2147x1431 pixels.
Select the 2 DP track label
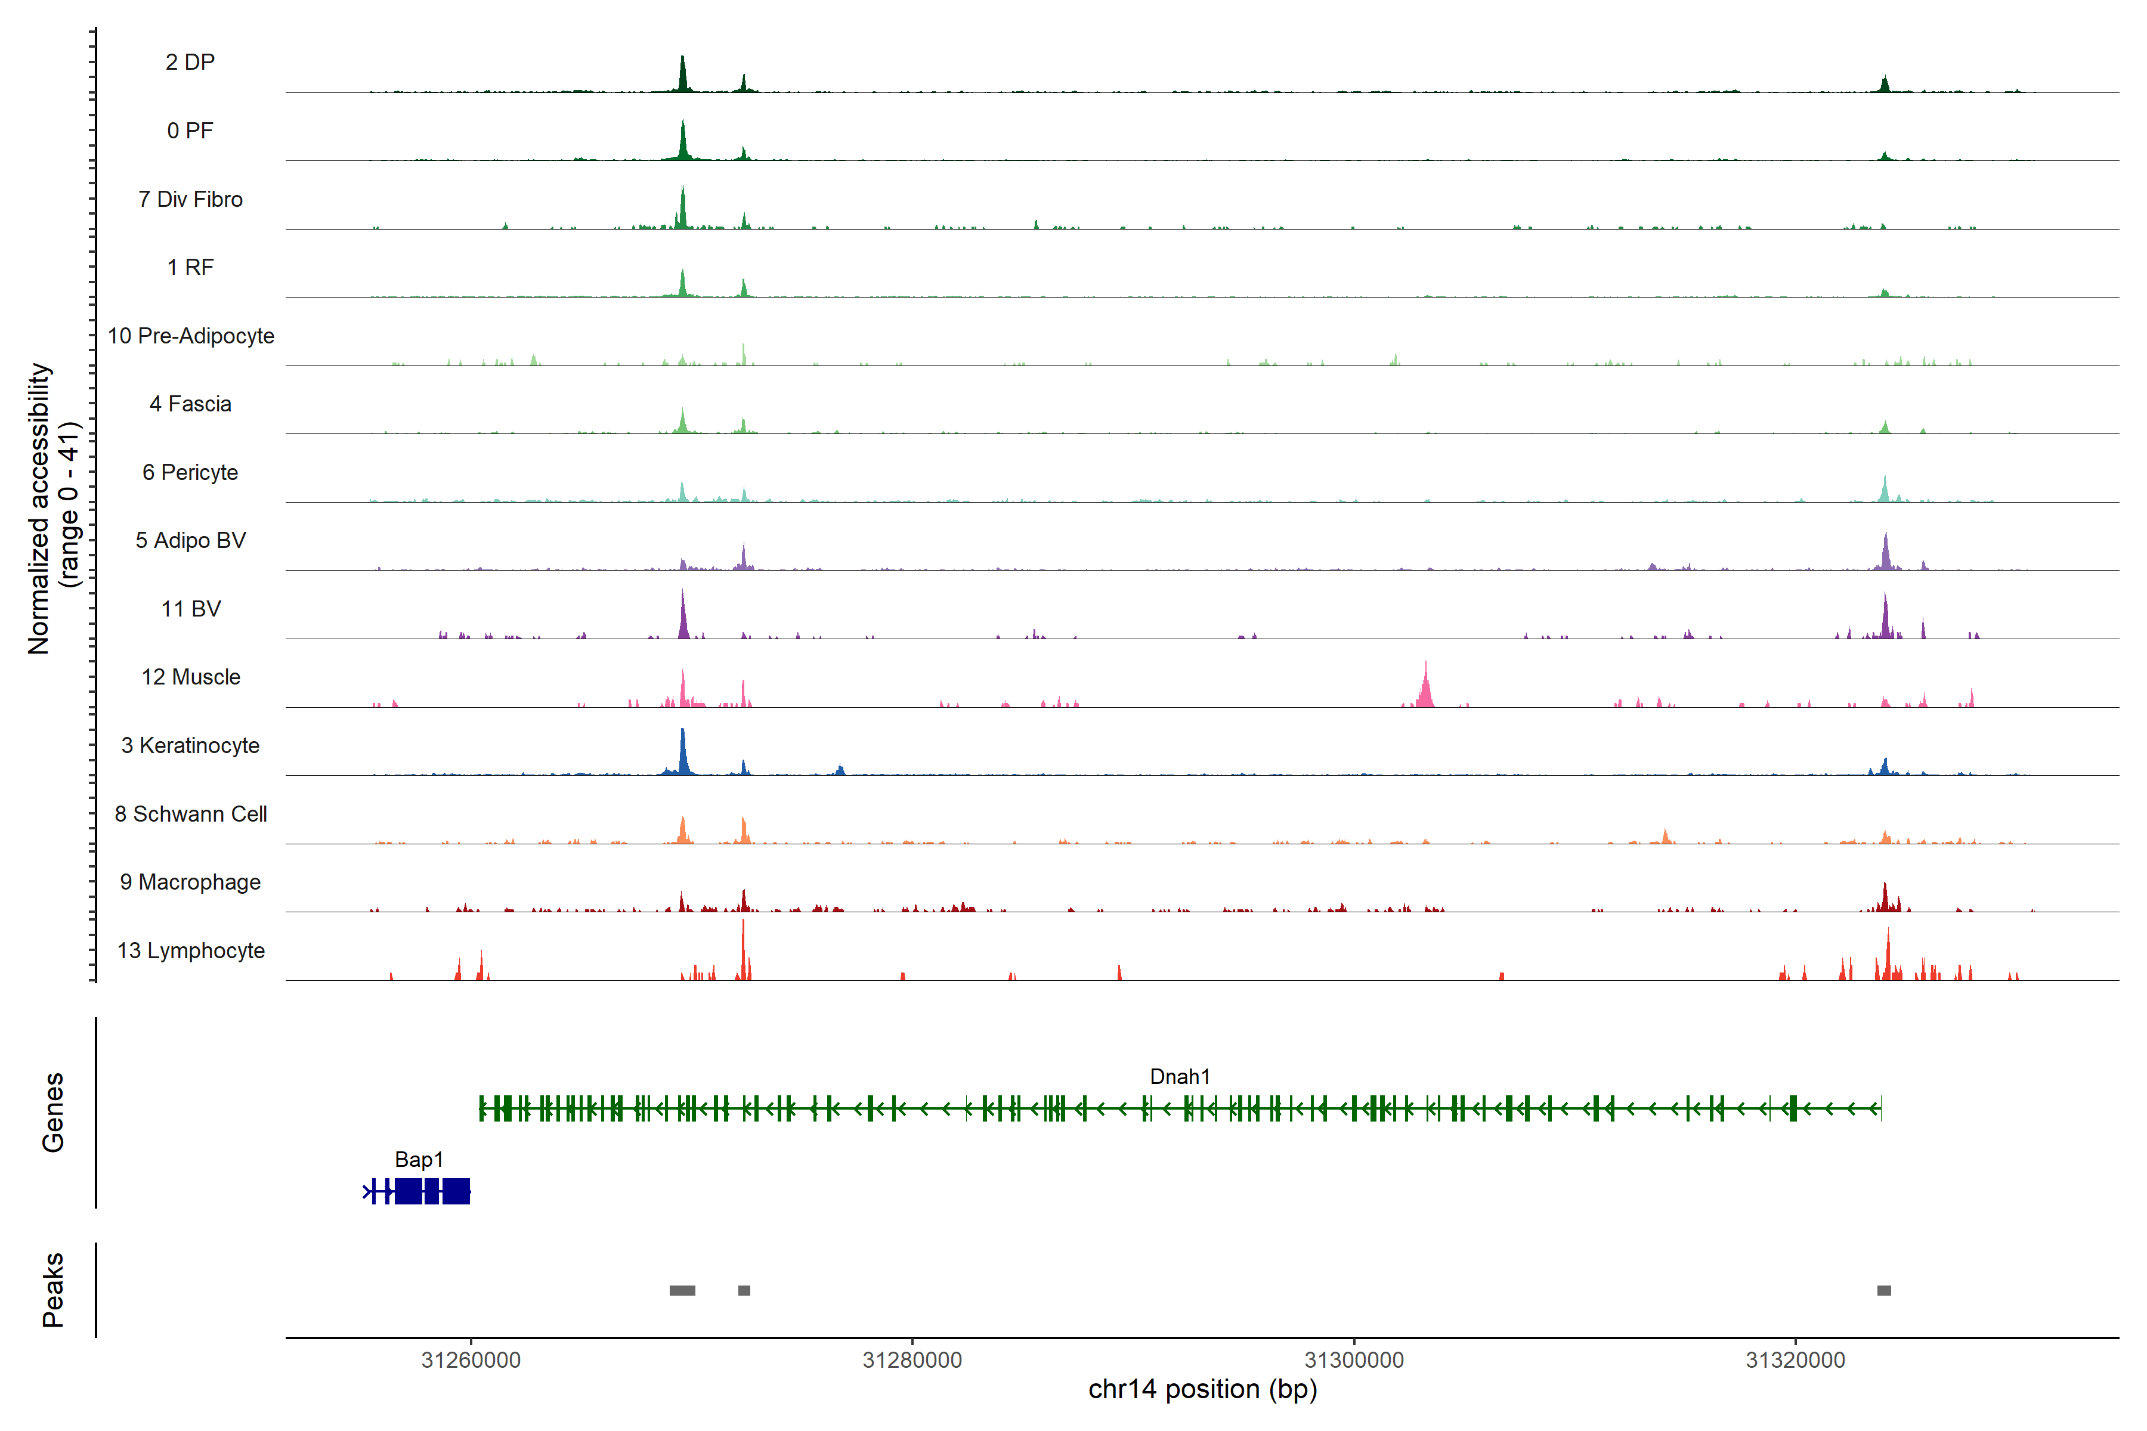[190, 62]
